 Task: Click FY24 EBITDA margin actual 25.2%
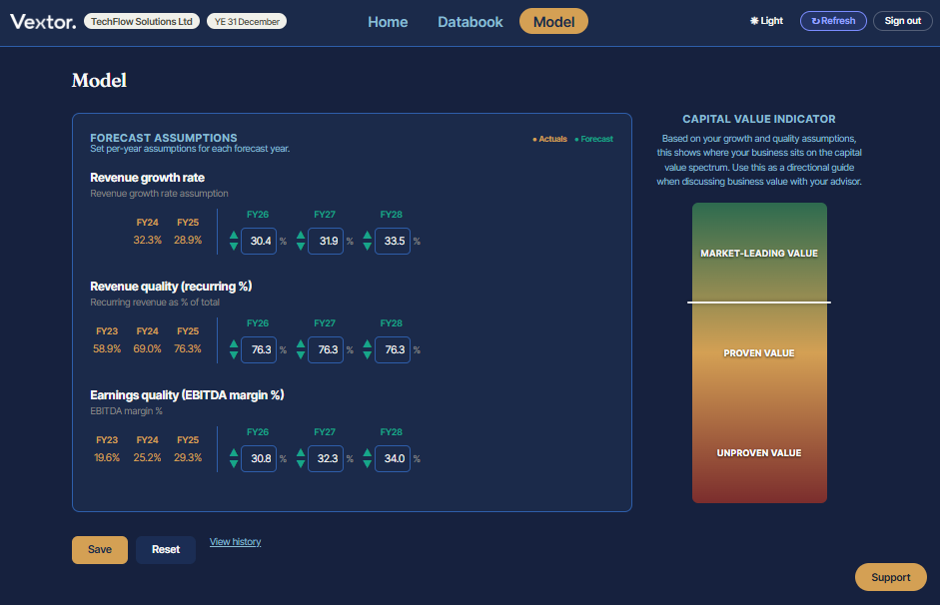point(148,458)
